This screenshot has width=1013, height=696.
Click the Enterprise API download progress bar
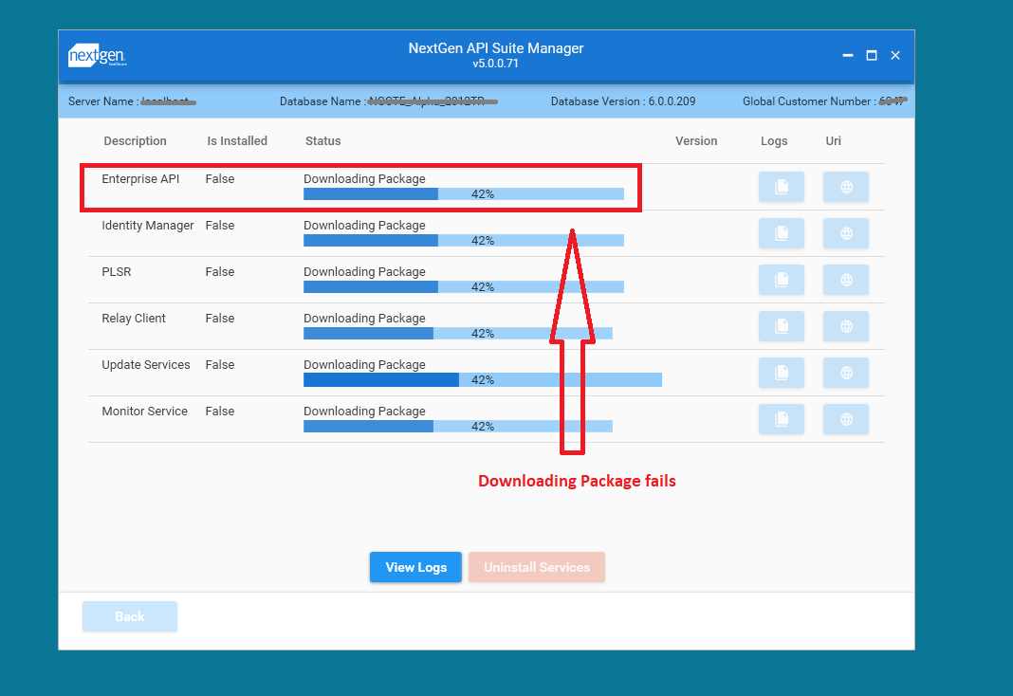[464, 193]
